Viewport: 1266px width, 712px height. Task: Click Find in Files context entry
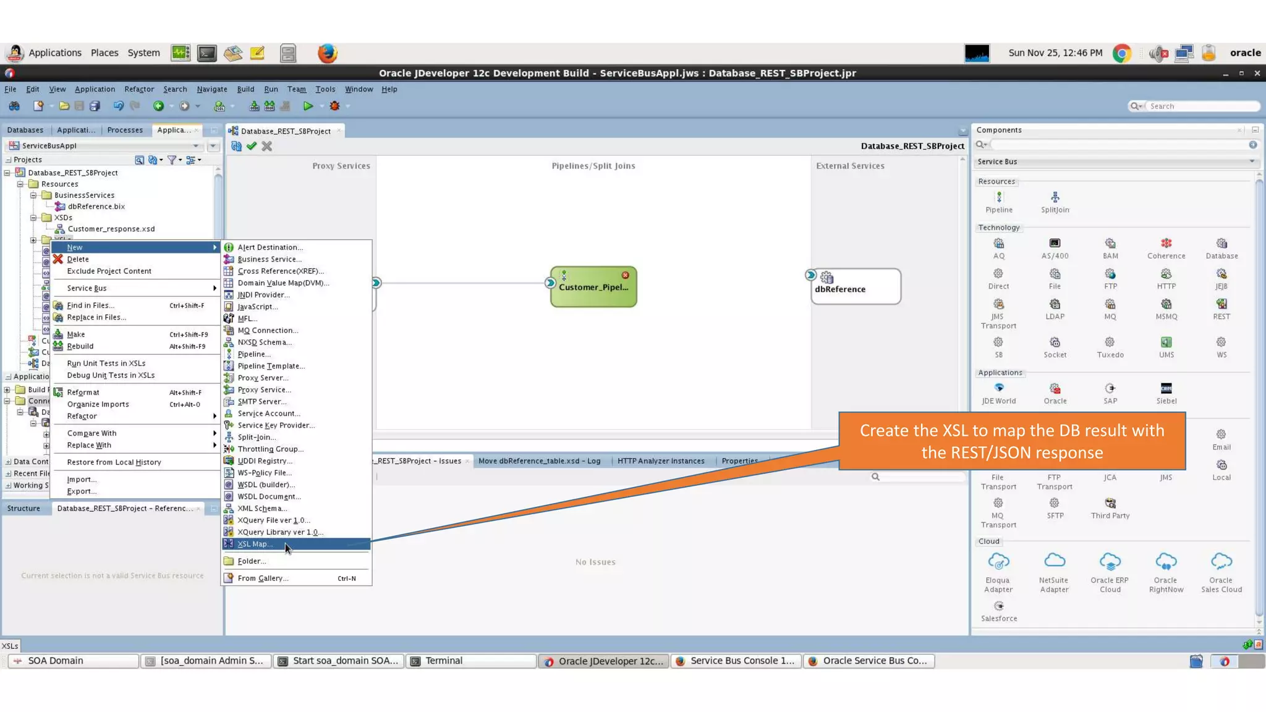135,305
